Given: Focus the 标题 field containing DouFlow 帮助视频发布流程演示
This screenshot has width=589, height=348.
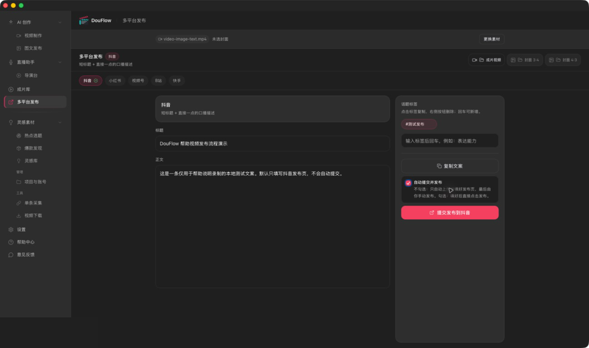Looking at the screenshot, I should point(272,144).
